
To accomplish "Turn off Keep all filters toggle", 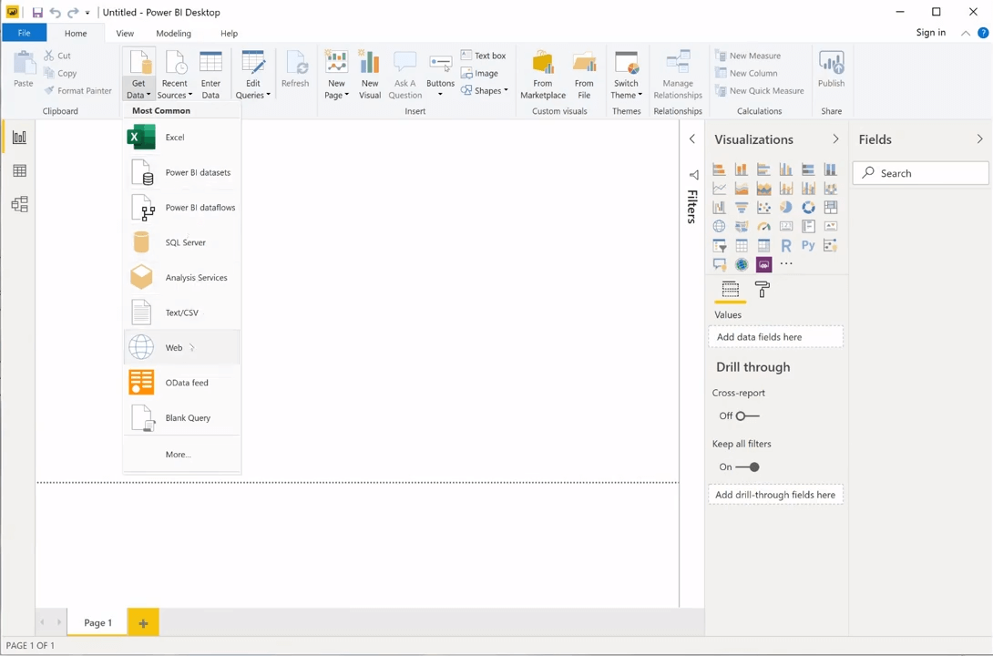I will click(747, 467).
